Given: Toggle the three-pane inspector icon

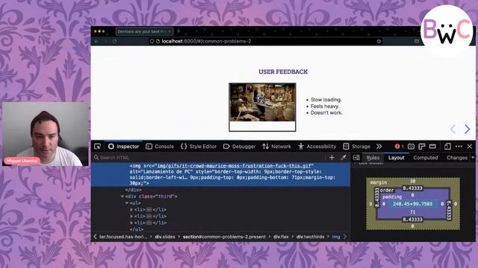Looking at the screenshot, I should (356, 157).
